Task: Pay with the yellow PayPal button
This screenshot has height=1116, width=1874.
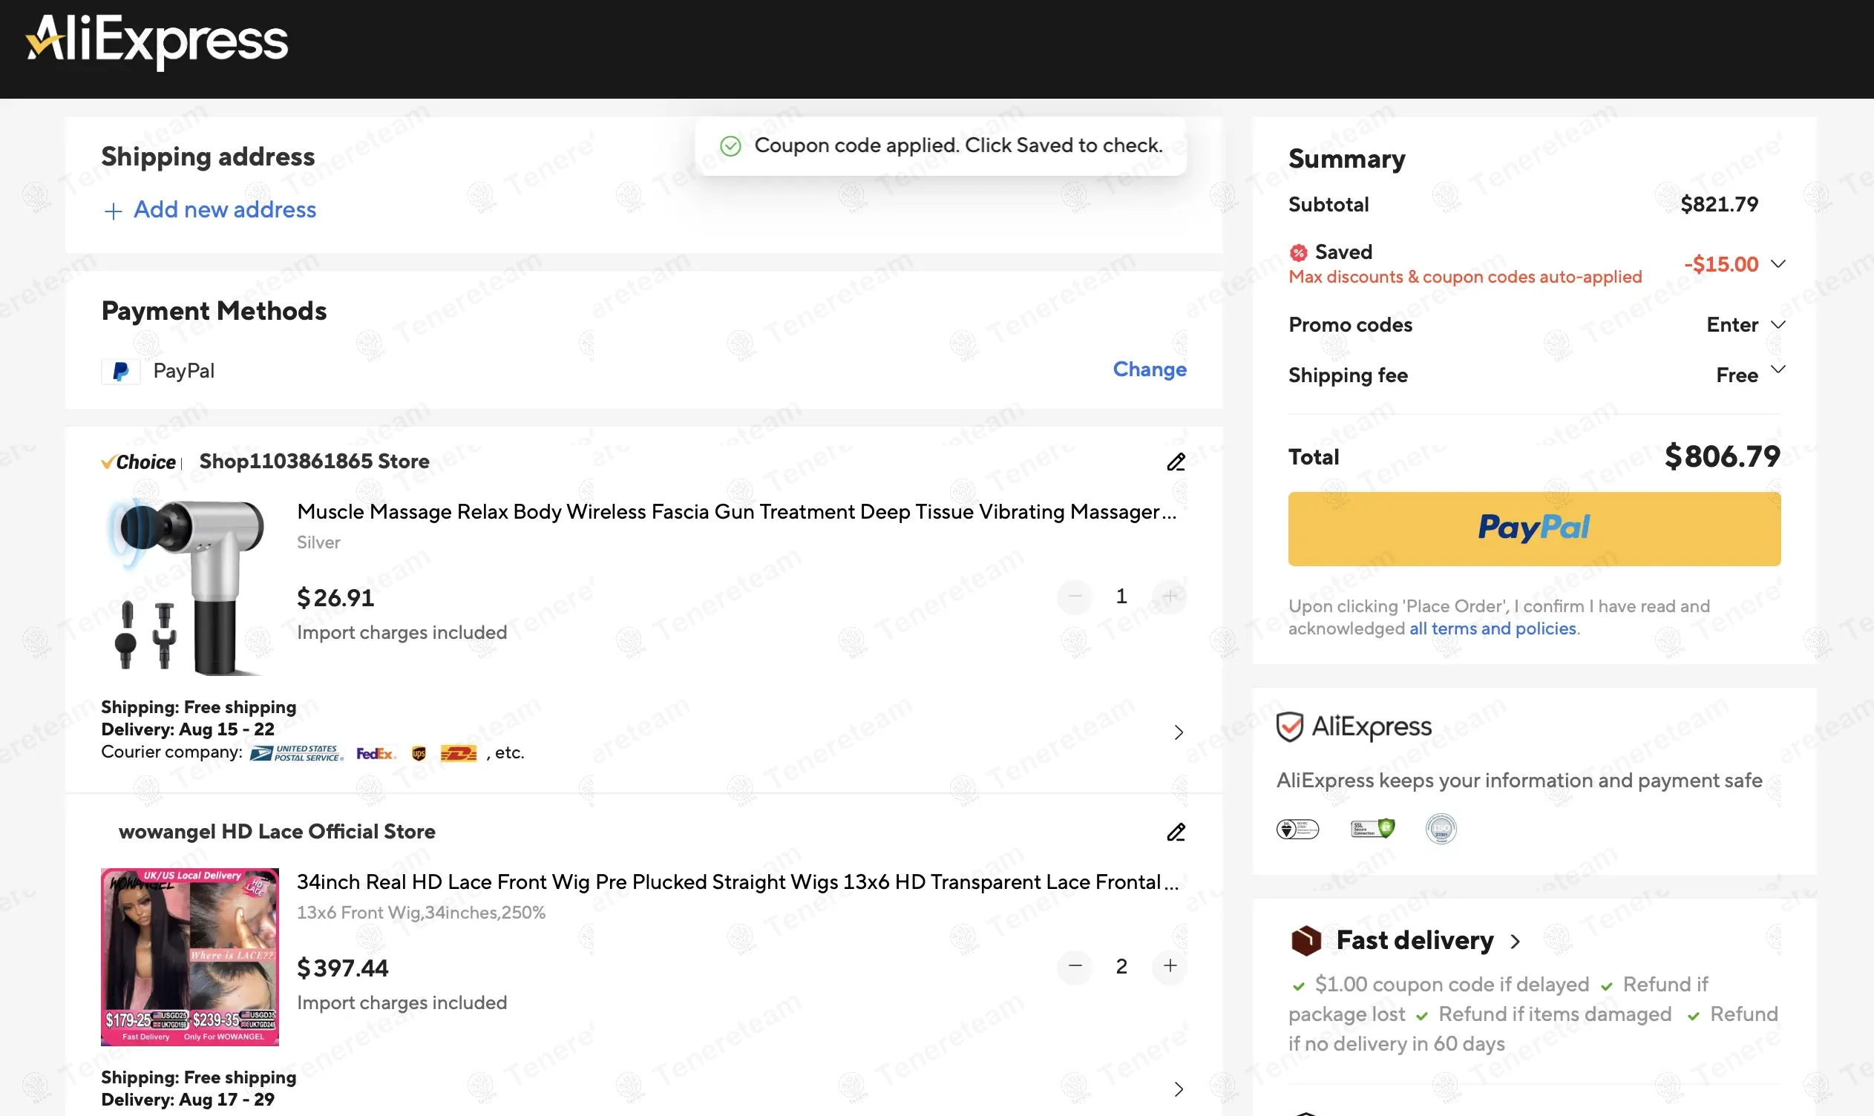Action: click(1534, 528)
